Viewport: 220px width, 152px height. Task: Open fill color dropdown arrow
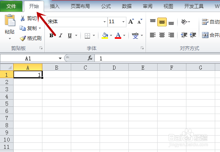(x=111, y=35)
